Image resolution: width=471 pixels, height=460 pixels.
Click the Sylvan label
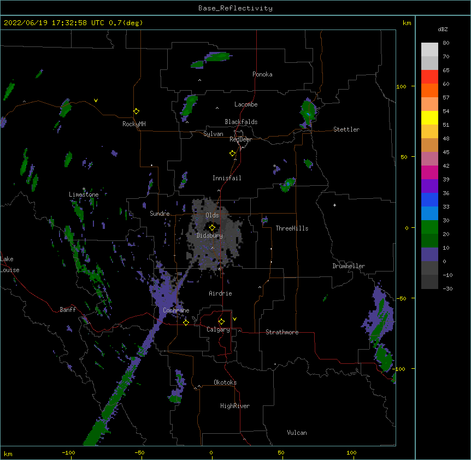pos(213,134)
